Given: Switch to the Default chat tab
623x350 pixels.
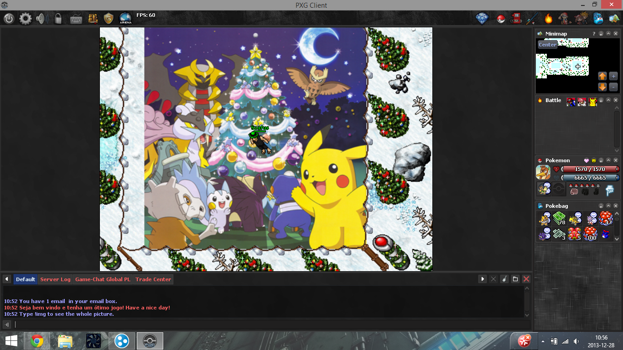Looking at the screenshot, I should pos(25,279).
